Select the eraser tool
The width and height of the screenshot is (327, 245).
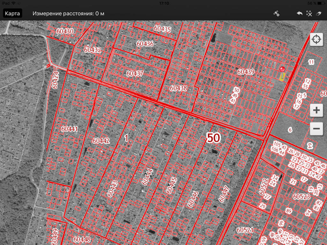pyautogui.click(x=318, y=13)
